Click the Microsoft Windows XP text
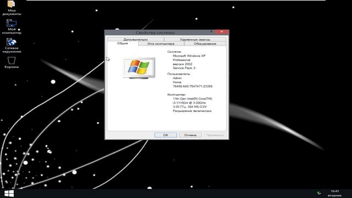352x198 pixels. tap(189, 56)
